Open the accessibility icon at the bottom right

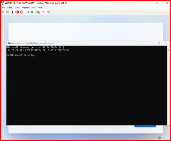159,138
